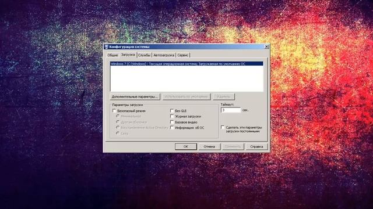Click the Применить button
373x209 pixels.
233,147
